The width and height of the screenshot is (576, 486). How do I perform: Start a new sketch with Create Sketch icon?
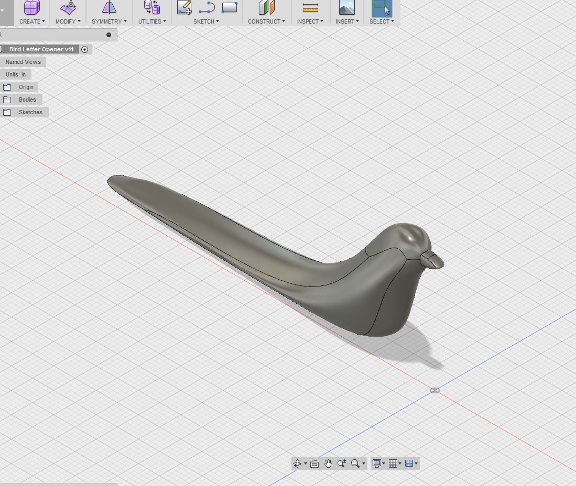coord(184,7)
